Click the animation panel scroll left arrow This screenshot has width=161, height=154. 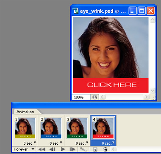113,149
